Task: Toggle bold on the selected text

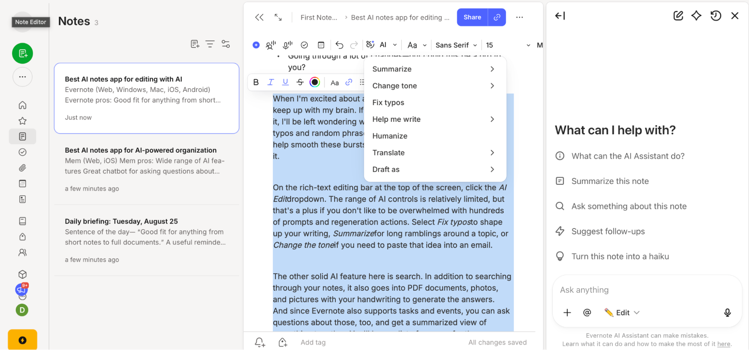Action: [256, 82]
